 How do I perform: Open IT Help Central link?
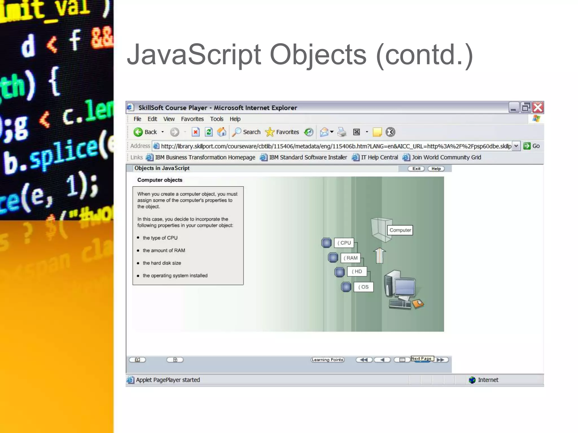point(375,157)
